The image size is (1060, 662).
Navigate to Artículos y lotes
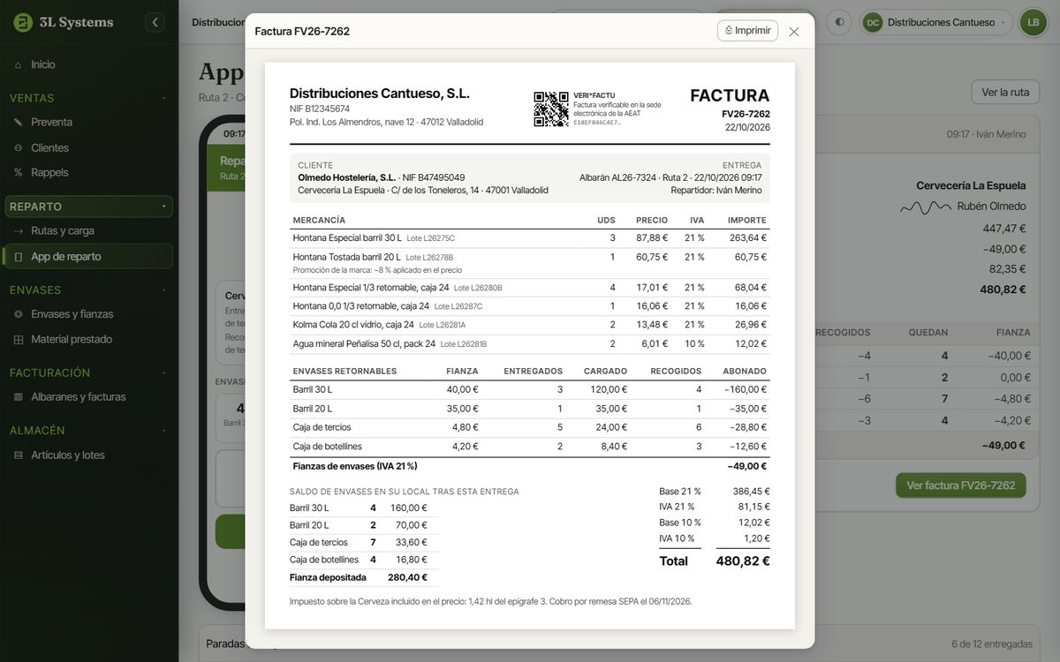[88, 455]
